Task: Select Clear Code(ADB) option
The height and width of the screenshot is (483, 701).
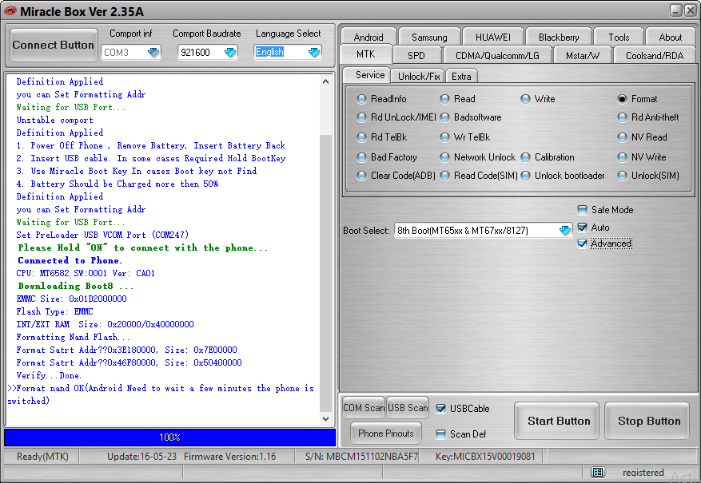Action: (x=361, y=176)
